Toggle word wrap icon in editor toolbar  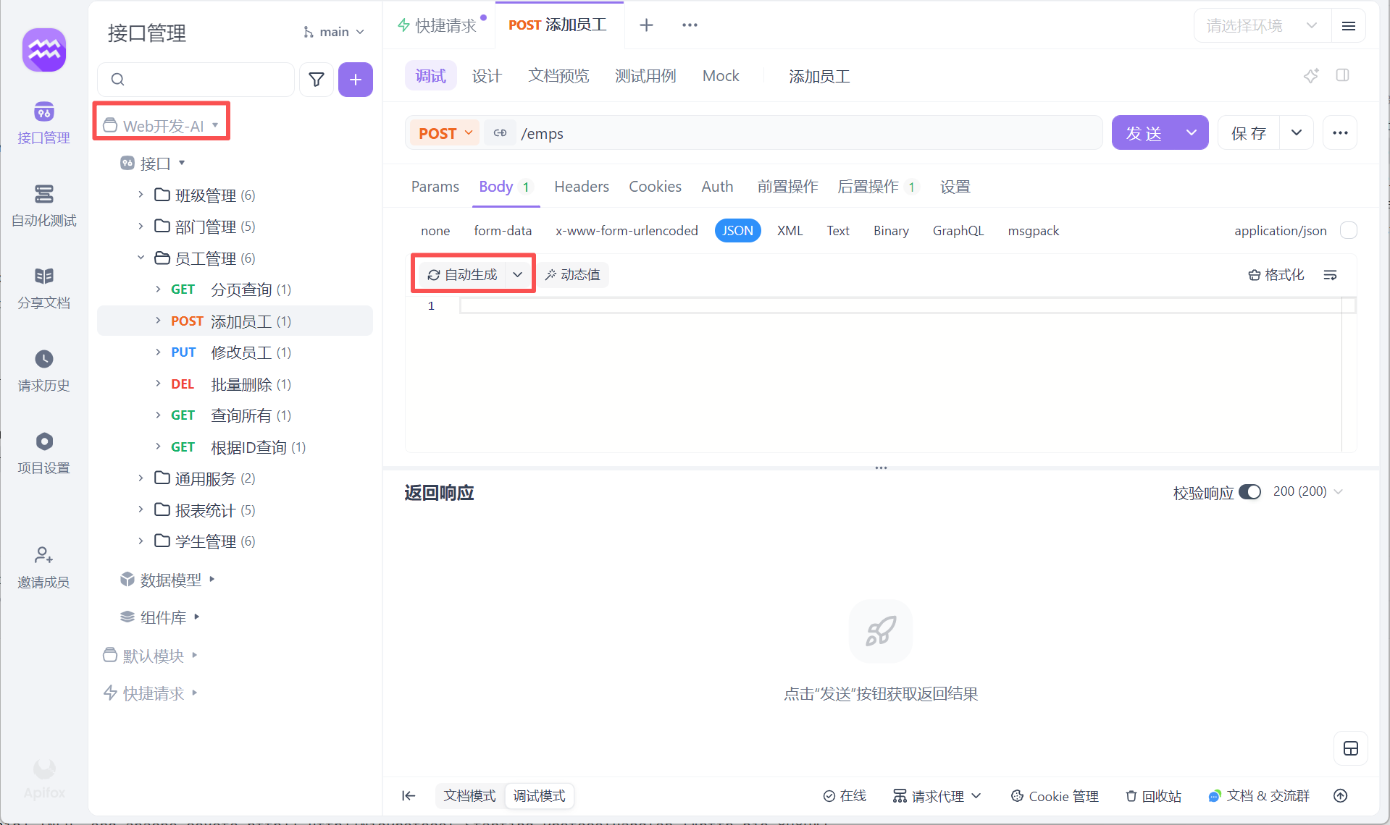tap(1331, 275)
